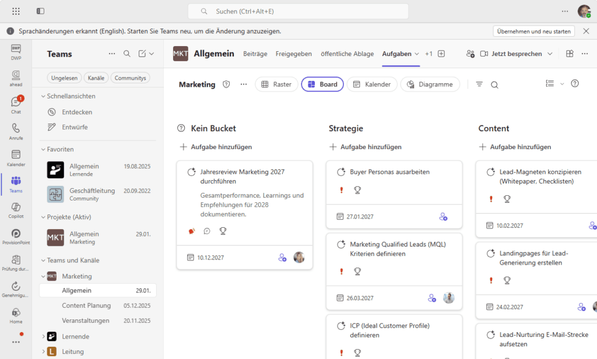The image size is (597, 359).
Task: Open ProvisionPoint app in sidebar
Action: pos(16,237)
